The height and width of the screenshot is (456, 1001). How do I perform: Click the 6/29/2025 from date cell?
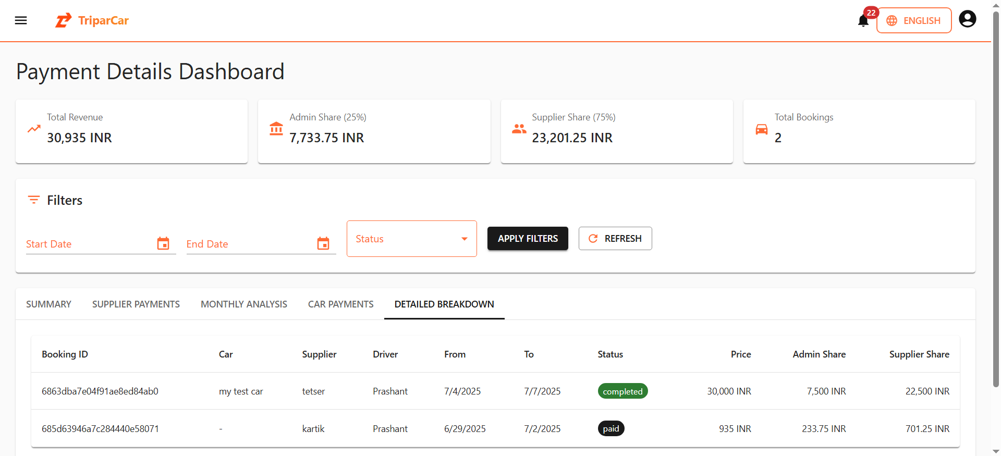click(x=465, y=429)
